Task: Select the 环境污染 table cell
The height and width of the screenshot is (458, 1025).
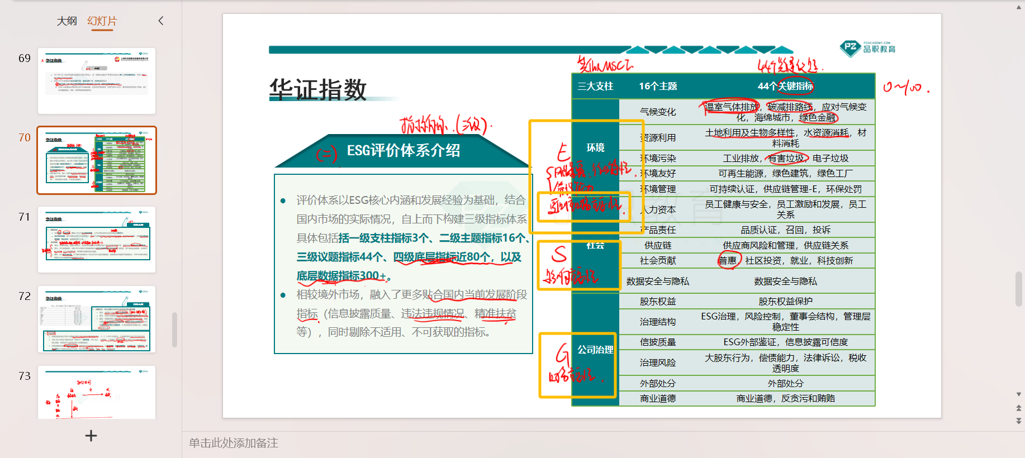Action: click(x=658, y=158)
